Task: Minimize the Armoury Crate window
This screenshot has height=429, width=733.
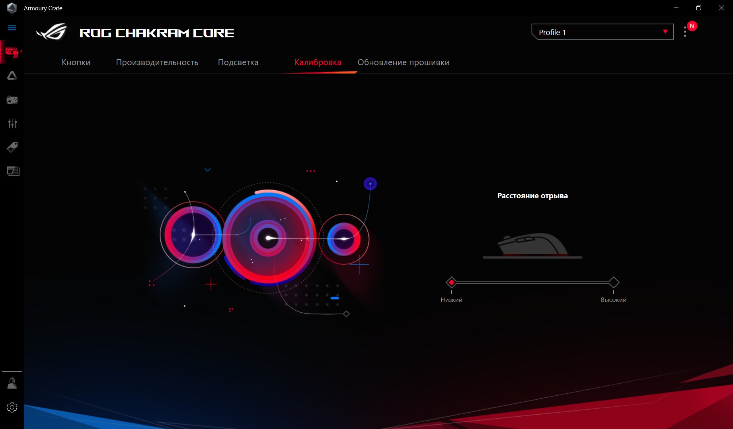Action: tap(676, 8)
